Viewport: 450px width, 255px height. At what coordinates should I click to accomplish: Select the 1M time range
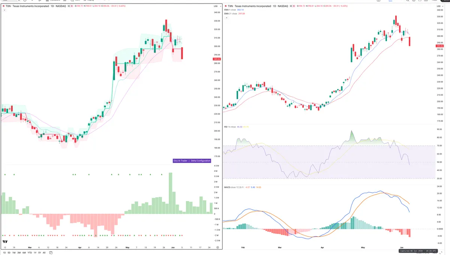coord(14,253)
